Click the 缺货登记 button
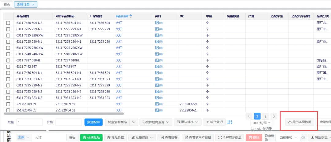This screenshot has width=331, height=142. coord(214,122)
